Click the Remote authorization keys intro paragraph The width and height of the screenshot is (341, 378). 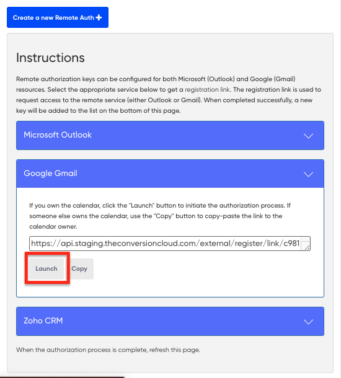[169, 95]
